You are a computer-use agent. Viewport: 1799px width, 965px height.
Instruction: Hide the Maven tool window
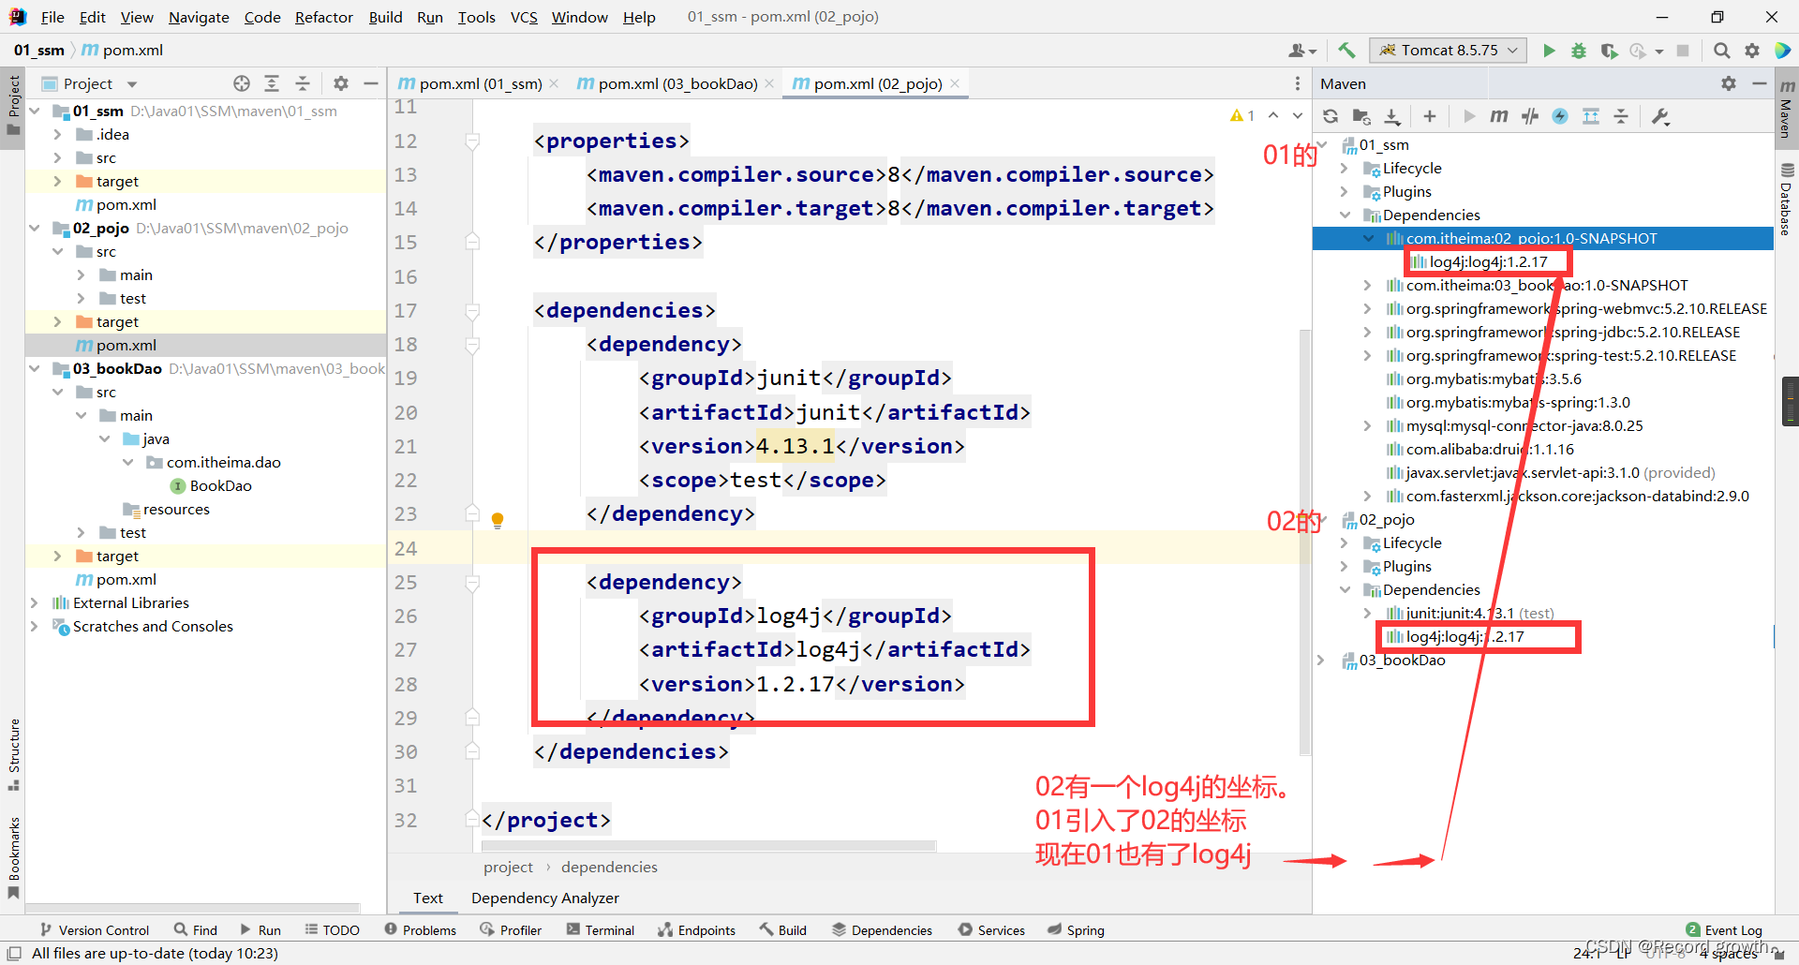pos(1760,83)
